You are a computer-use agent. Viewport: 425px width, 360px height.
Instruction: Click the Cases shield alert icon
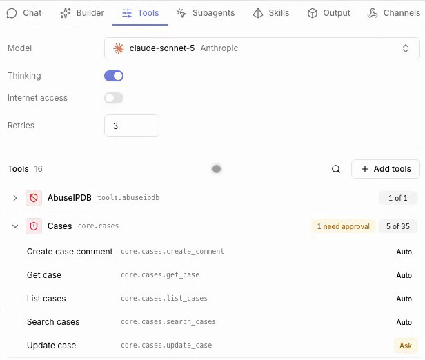(34, 226)
